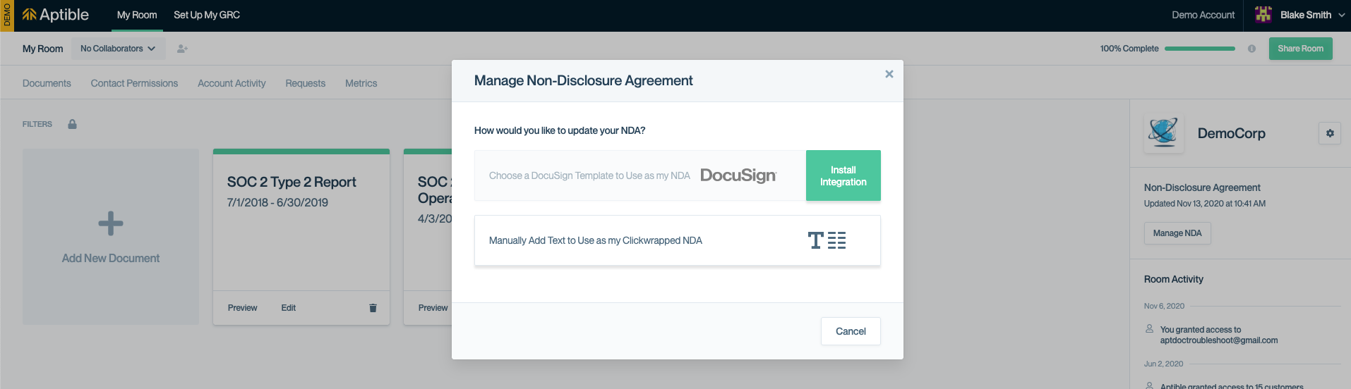1351x389 pixels.
Task: Click My Room breadcrumb label
Action: (x=42, y=49)
